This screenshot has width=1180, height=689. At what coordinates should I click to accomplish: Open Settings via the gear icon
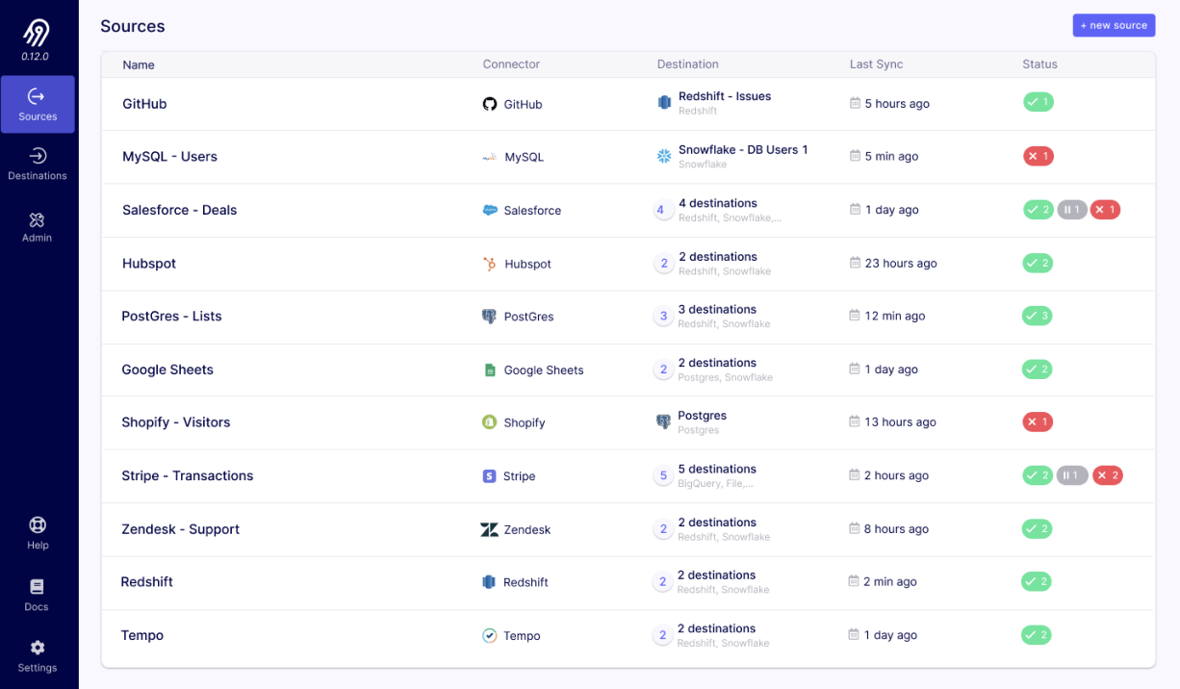click(37, 649)
